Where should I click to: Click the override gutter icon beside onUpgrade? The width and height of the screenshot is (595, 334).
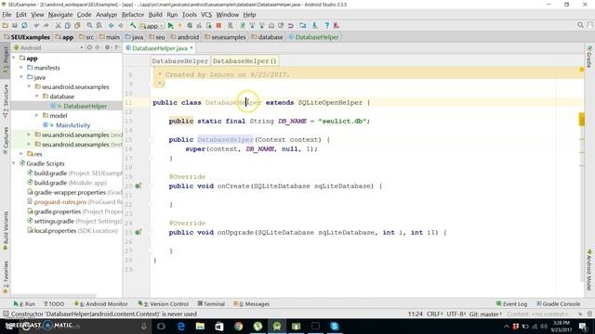coord(139,232)
